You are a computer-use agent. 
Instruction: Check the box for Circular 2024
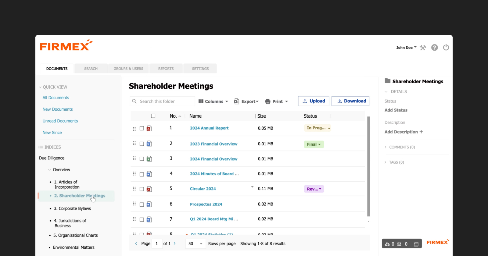pyautogui.click(x=142, y=189)
